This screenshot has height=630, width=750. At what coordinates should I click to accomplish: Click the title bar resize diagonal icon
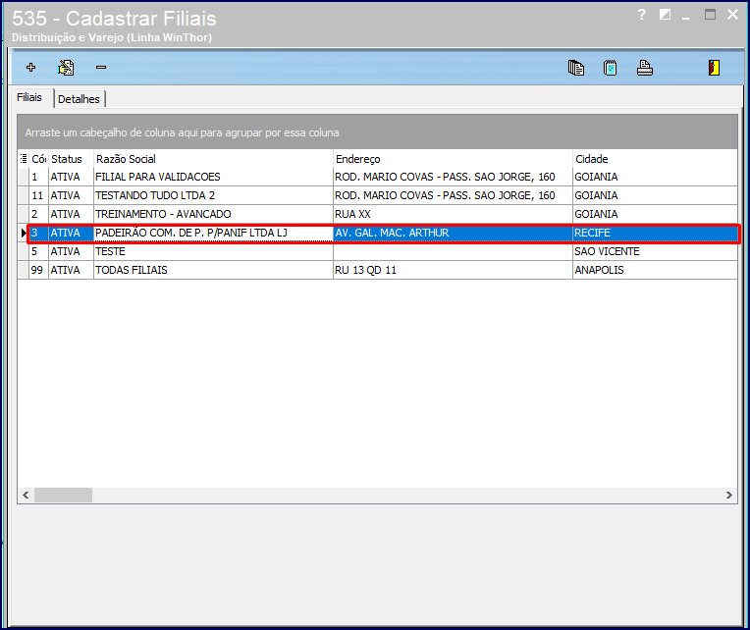(x=665, y=15)
